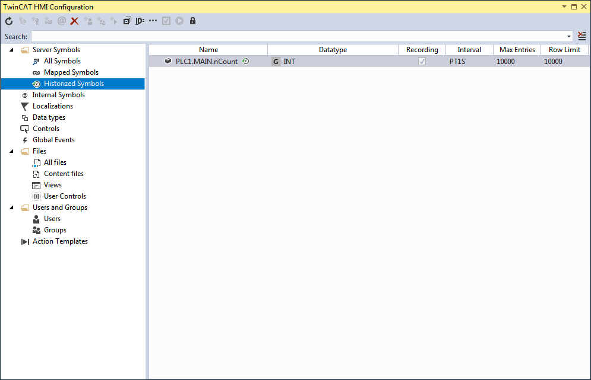Image resolution: width=591 pixels, height=380 pixels.
Task: Click the Interval column header
Action: 469,50
